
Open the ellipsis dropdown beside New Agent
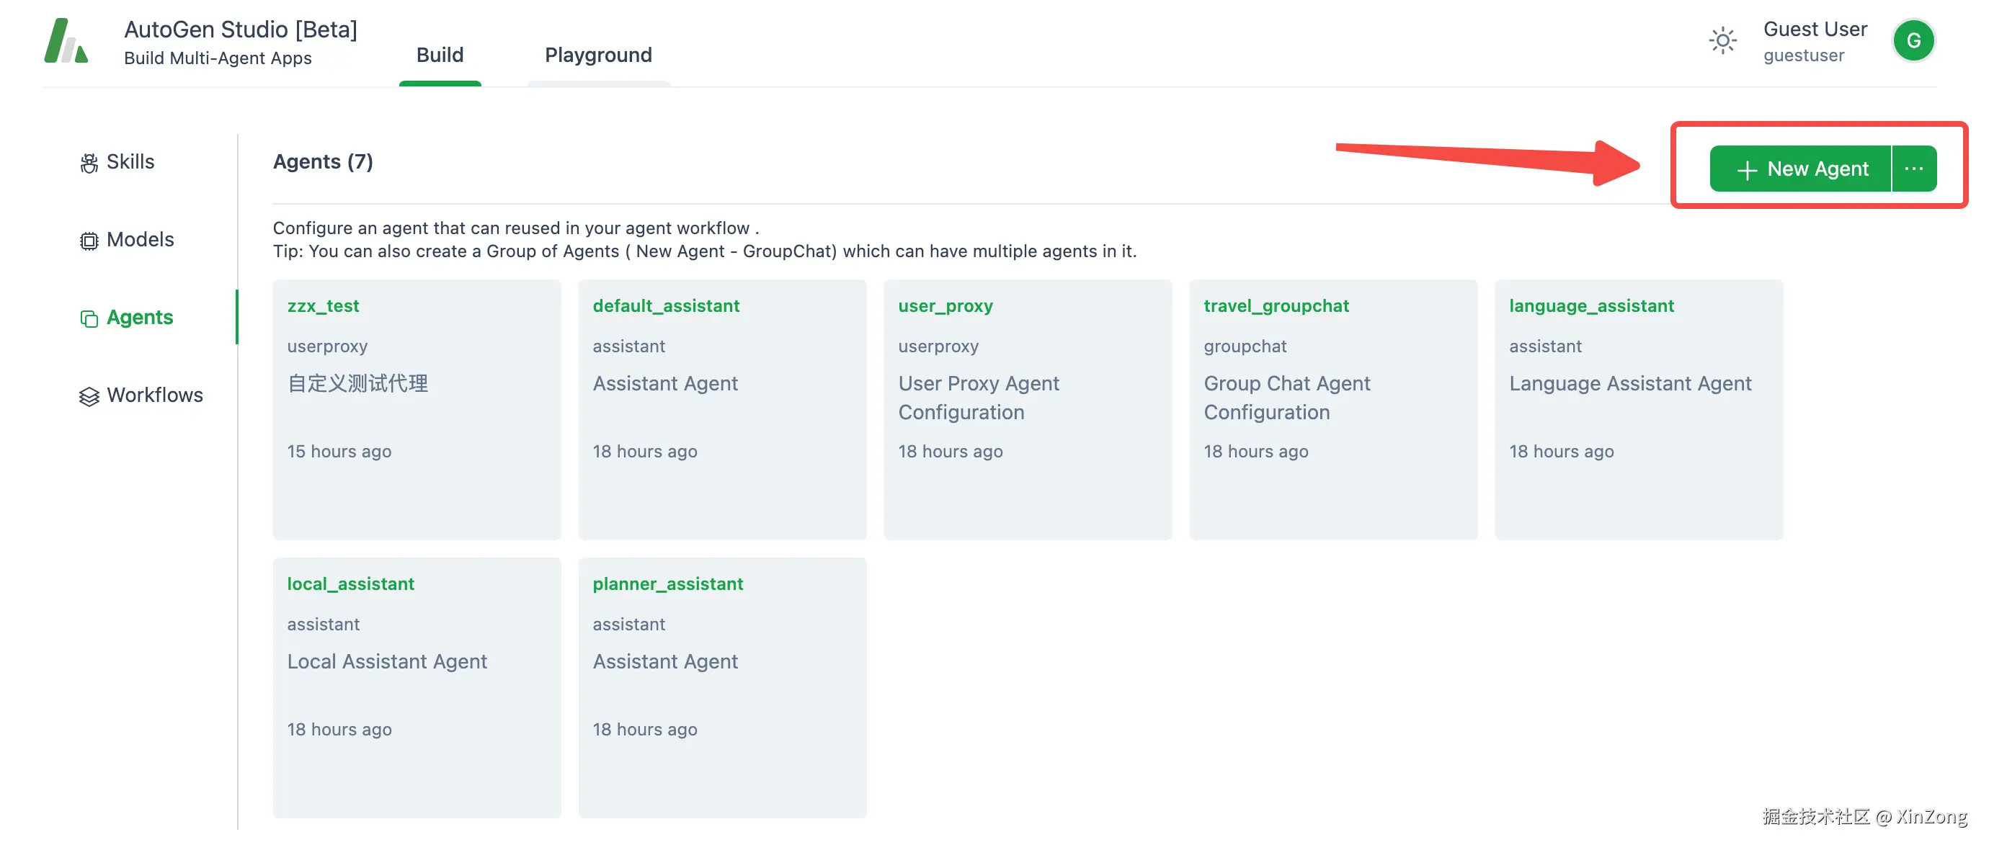click(1913, 169)
